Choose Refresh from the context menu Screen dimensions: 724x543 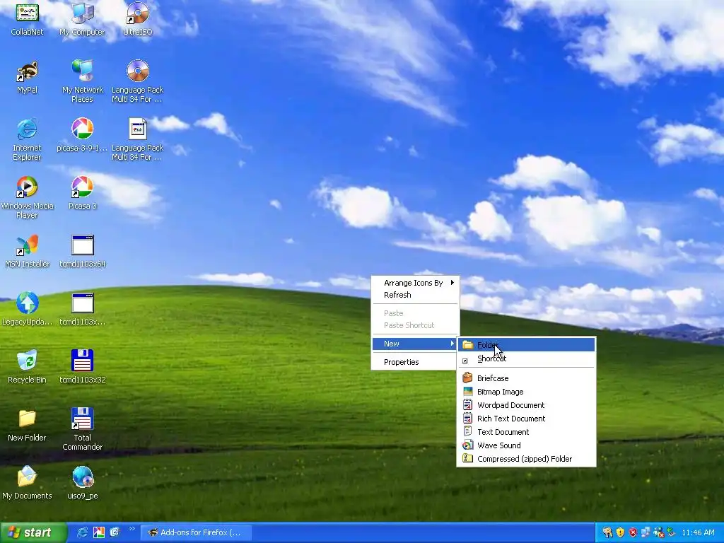[x=415, y=295]
